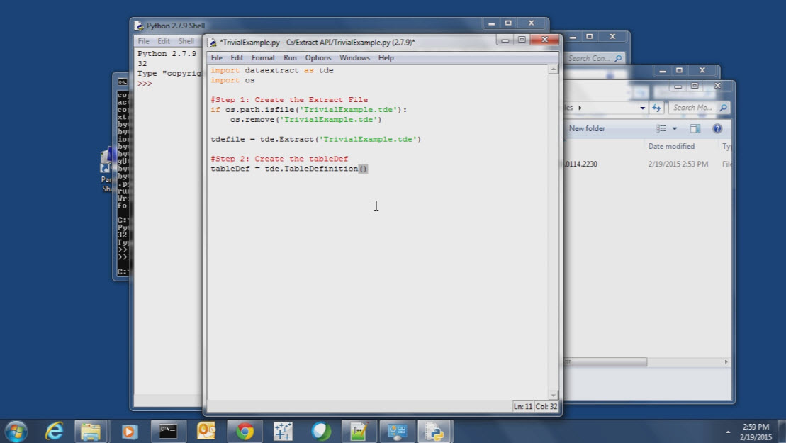Switch to the Command Prompt taskbar icon

coord(168,432)
